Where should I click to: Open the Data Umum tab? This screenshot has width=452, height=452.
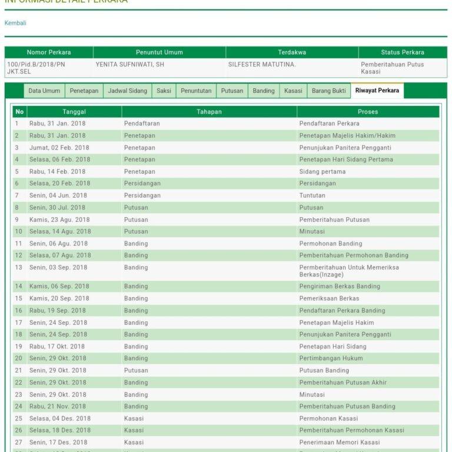(x=44, y=91)
